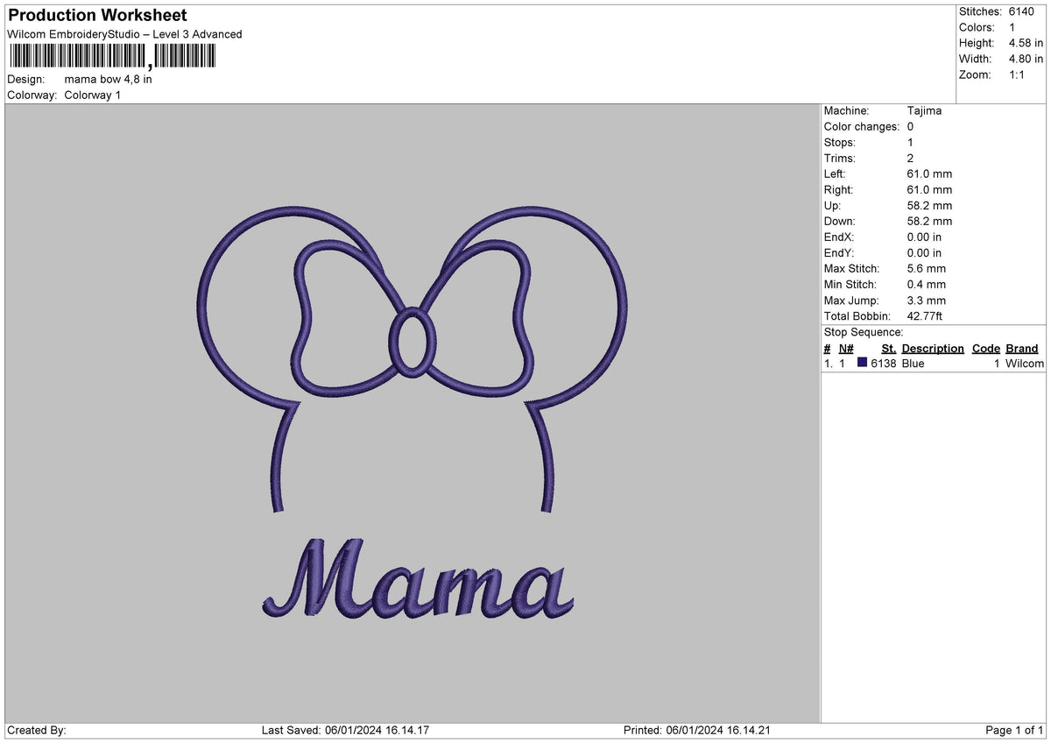
Task: Click the 'Colorway 1' value
Action: [x=93, y=95]
